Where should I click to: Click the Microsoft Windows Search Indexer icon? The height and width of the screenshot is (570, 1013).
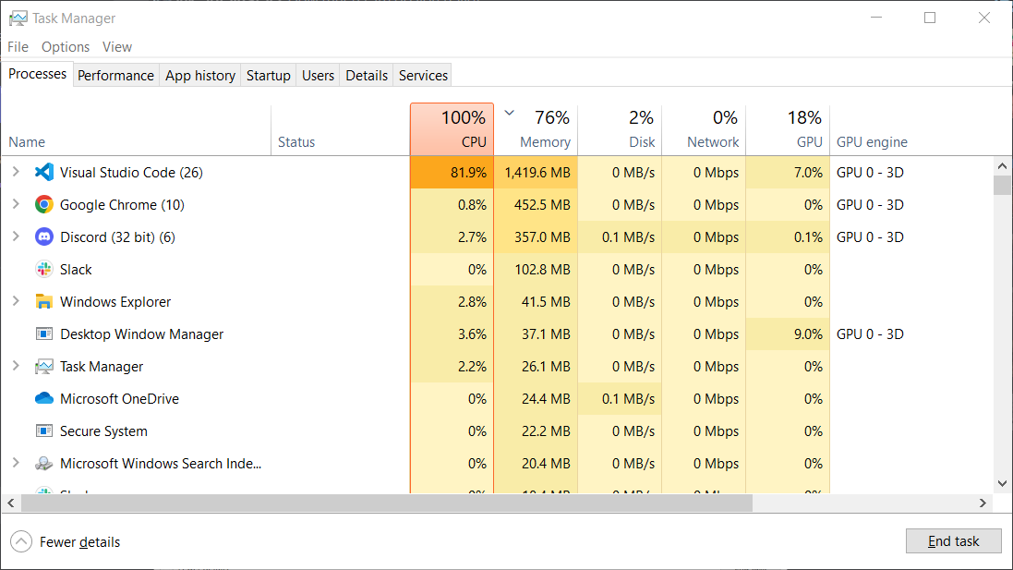click(43, 463)
